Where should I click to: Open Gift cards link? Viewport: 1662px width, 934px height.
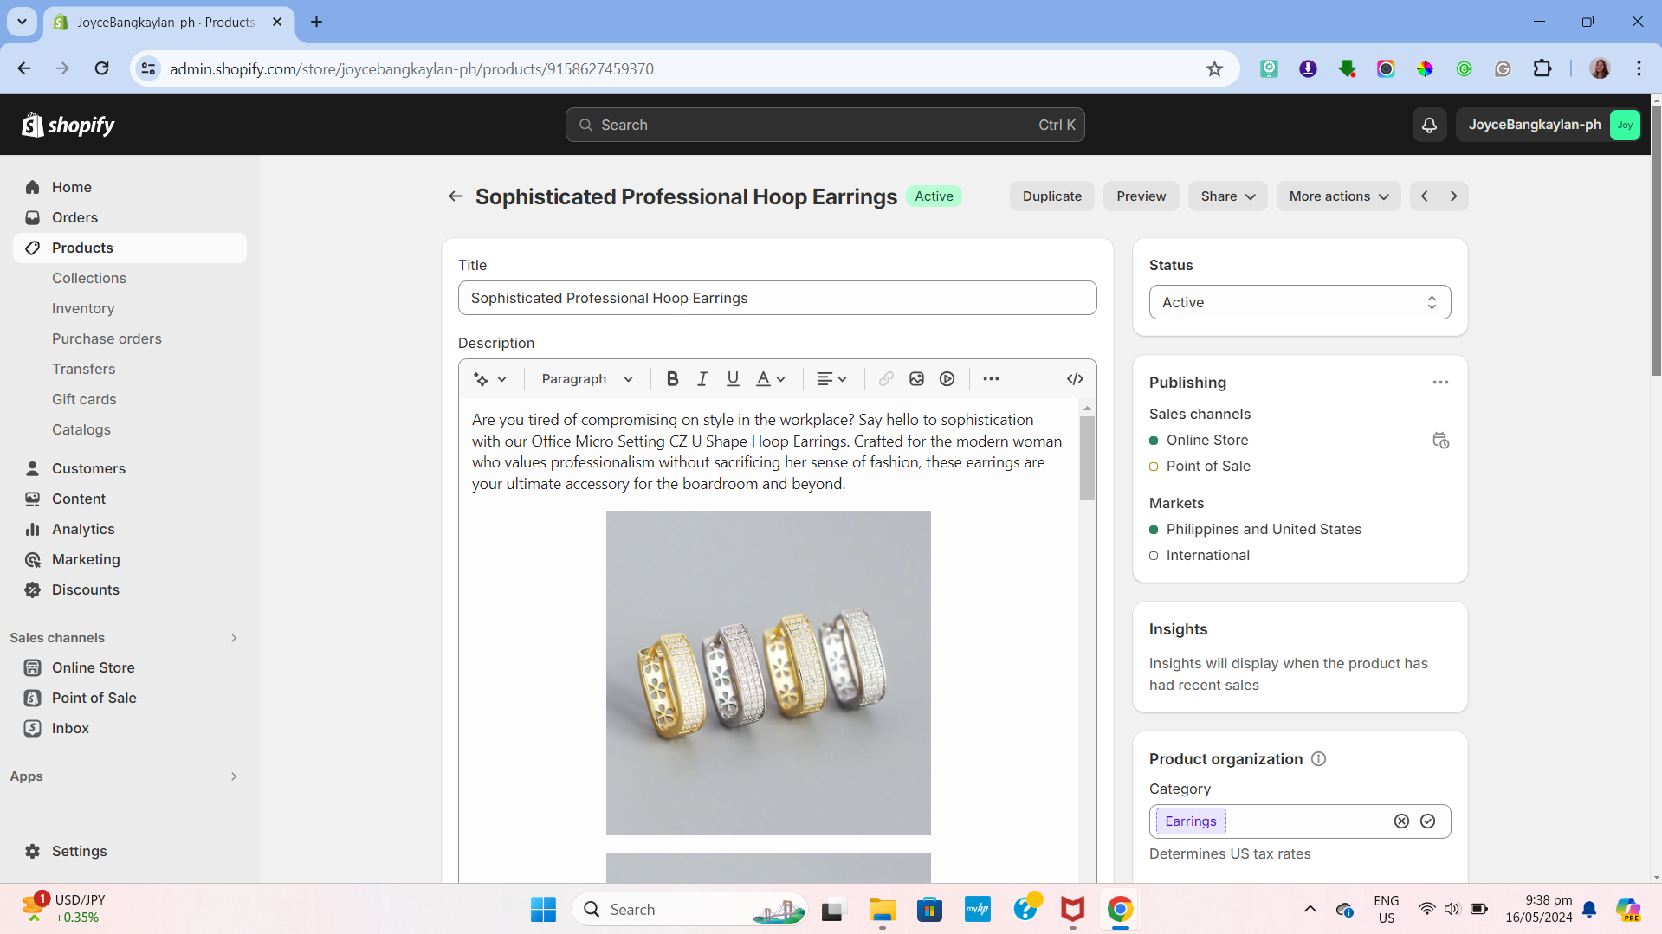coord(84,399)
